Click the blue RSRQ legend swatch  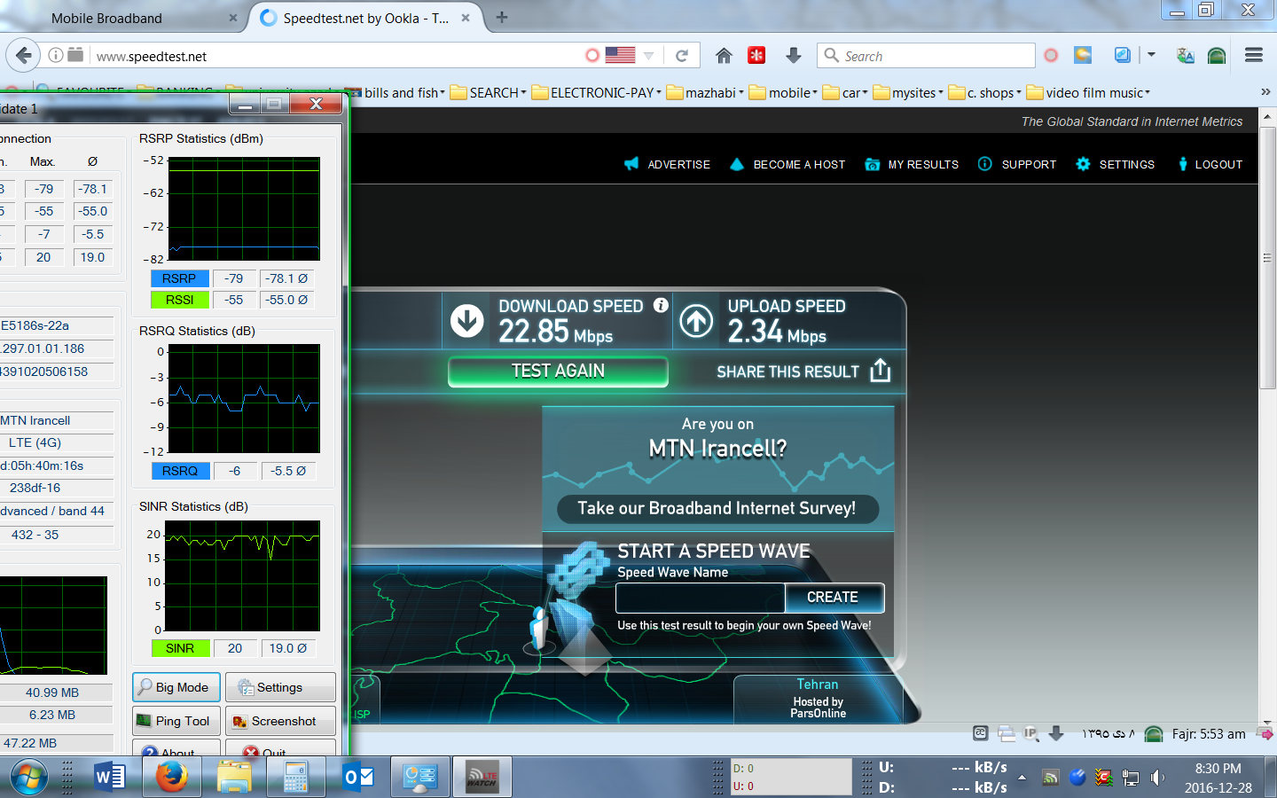tap(180, 471)
